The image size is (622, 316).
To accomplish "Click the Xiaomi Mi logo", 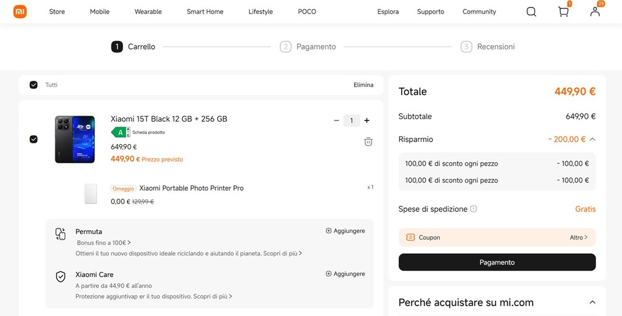I will pos(20,12).
